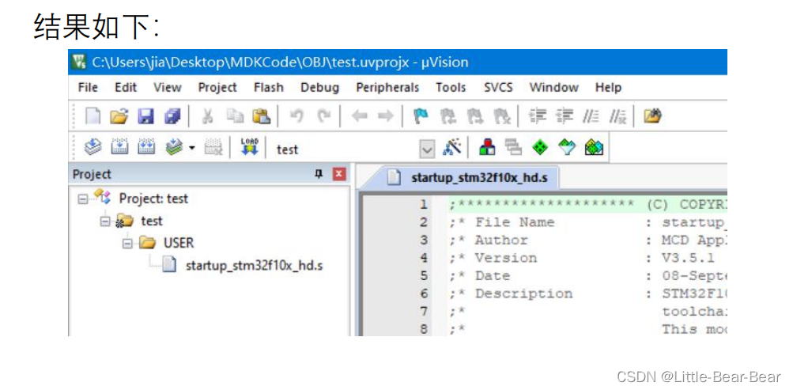
Task: Open Options for Target wand icon
Action: pos(451,148)
